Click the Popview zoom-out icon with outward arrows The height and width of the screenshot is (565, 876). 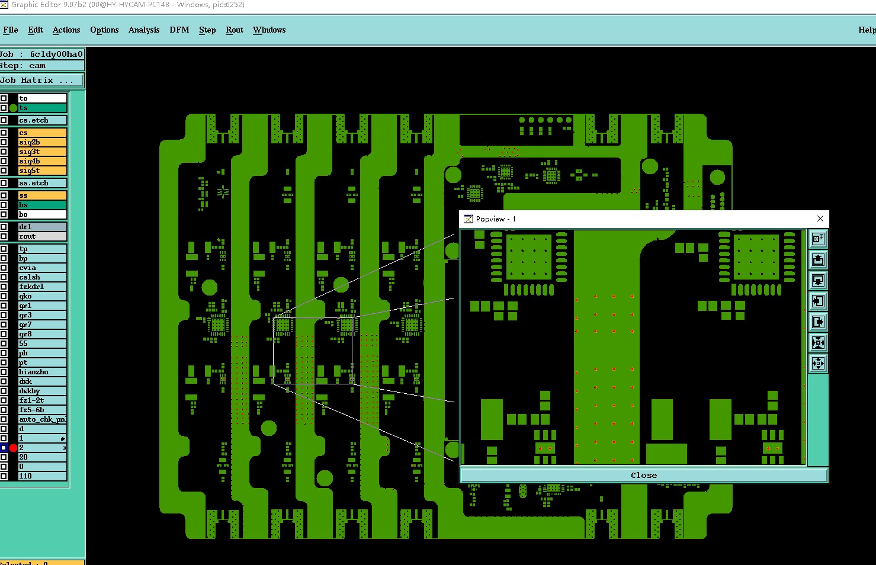click(818, 363)
